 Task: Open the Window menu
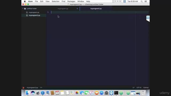[81, 1]
